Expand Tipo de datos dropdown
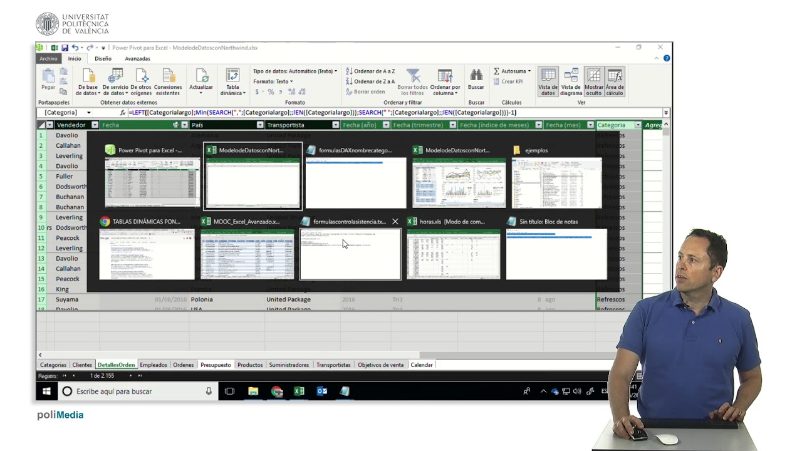Viewport: 802px width, 451px height. [295, 71]
